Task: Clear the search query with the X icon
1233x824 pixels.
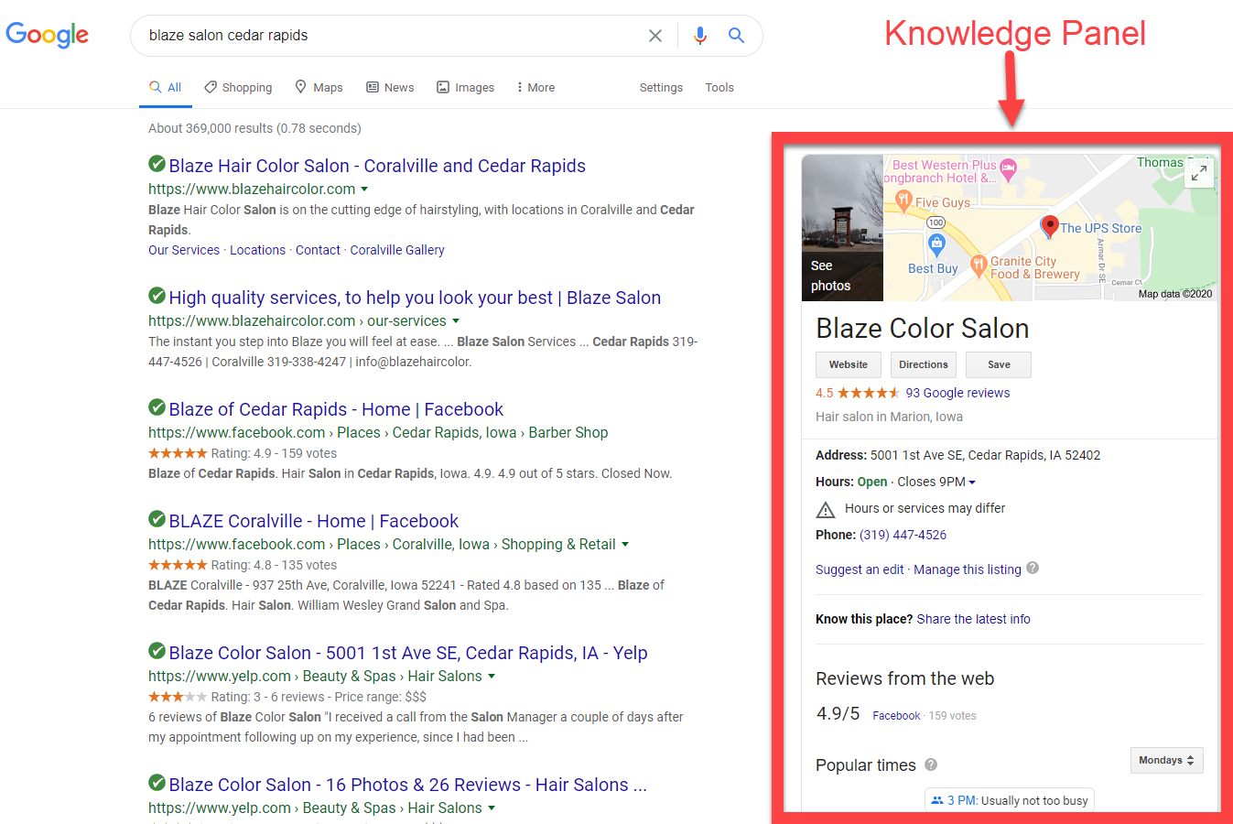Action: pos(655,35)
